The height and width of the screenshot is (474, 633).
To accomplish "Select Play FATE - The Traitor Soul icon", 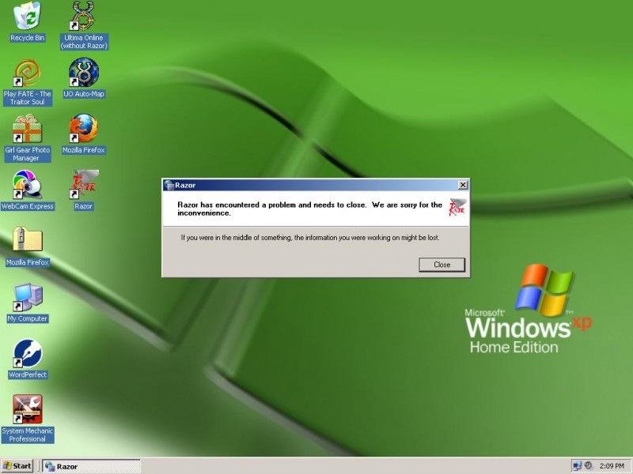I will click(x=28, y=73).
